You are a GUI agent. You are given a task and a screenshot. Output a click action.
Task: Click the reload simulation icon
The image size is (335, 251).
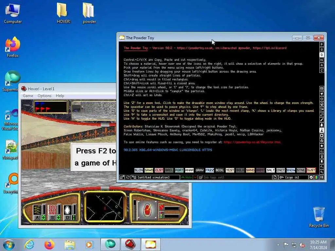click(x=128, y=177)
